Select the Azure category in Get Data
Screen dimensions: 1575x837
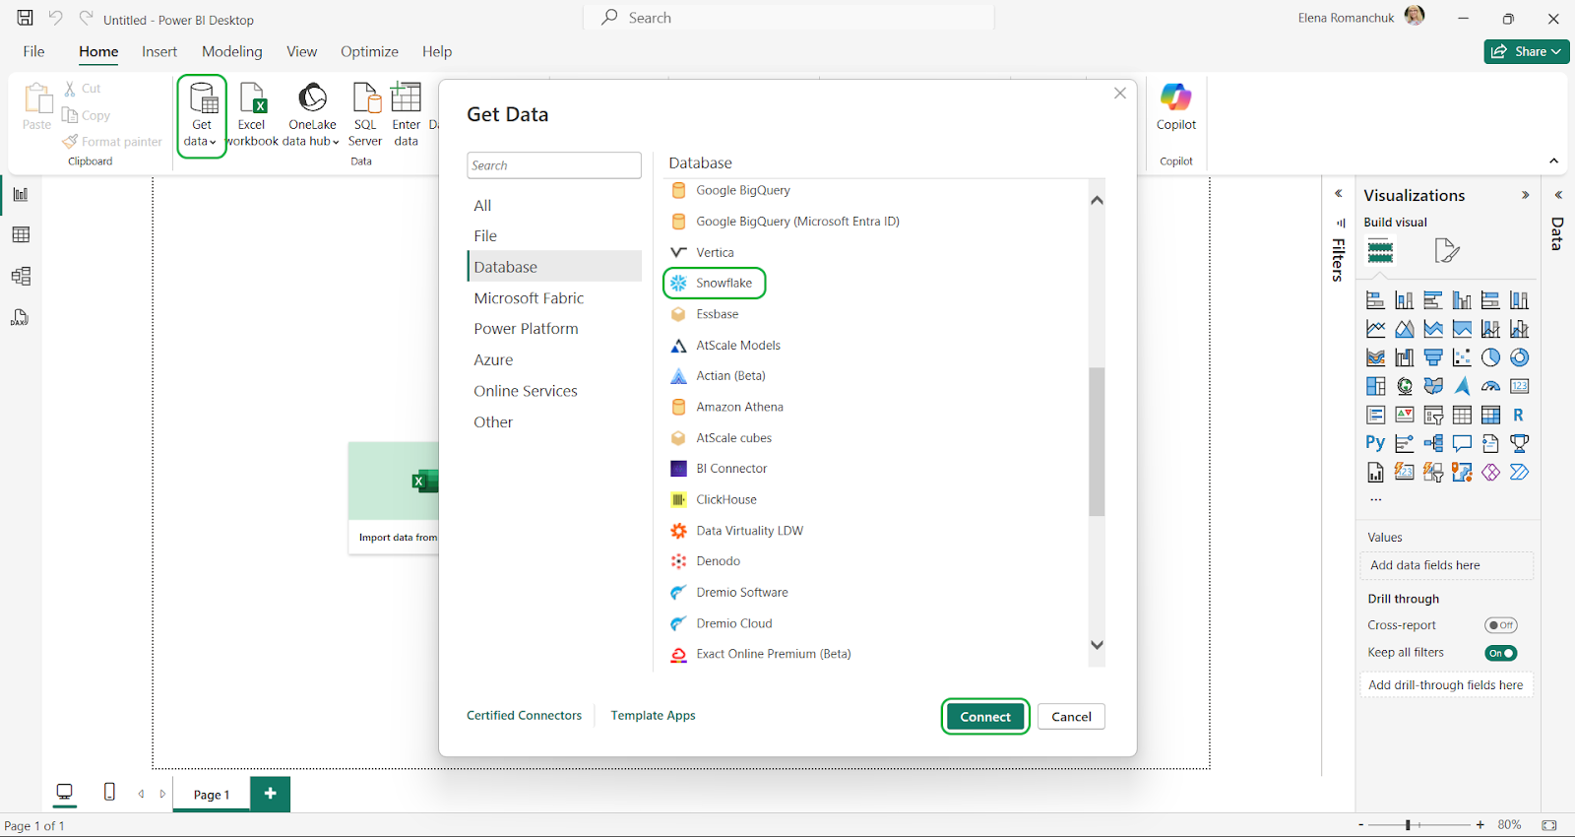[493, 360]
